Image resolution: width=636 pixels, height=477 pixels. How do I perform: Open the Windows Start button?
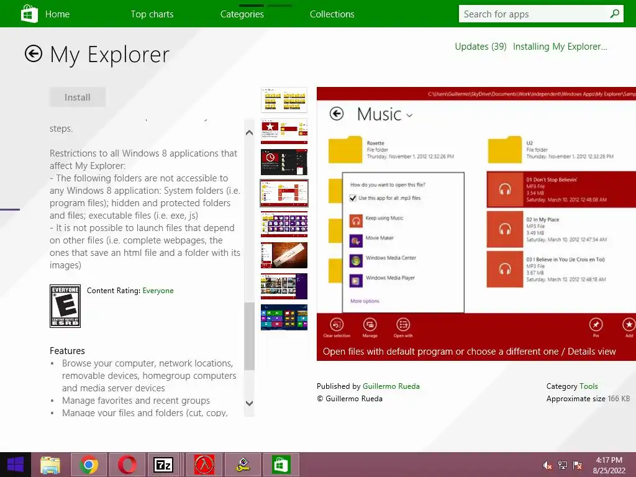16,465
